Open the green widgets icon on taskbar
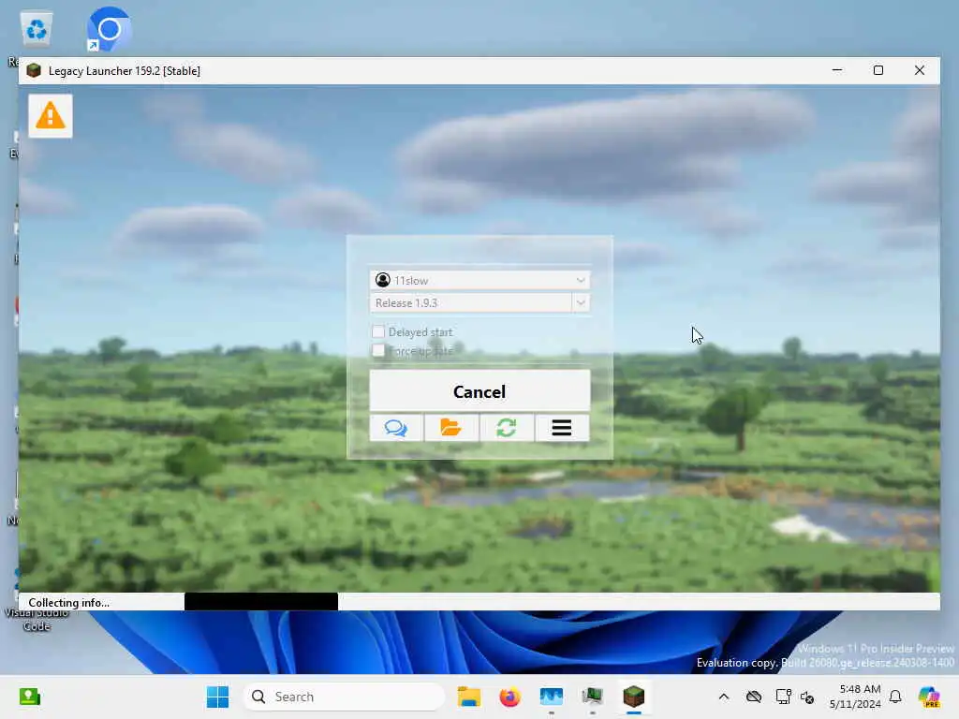Screen dimensions: 959x719 (x=29, y=697)
